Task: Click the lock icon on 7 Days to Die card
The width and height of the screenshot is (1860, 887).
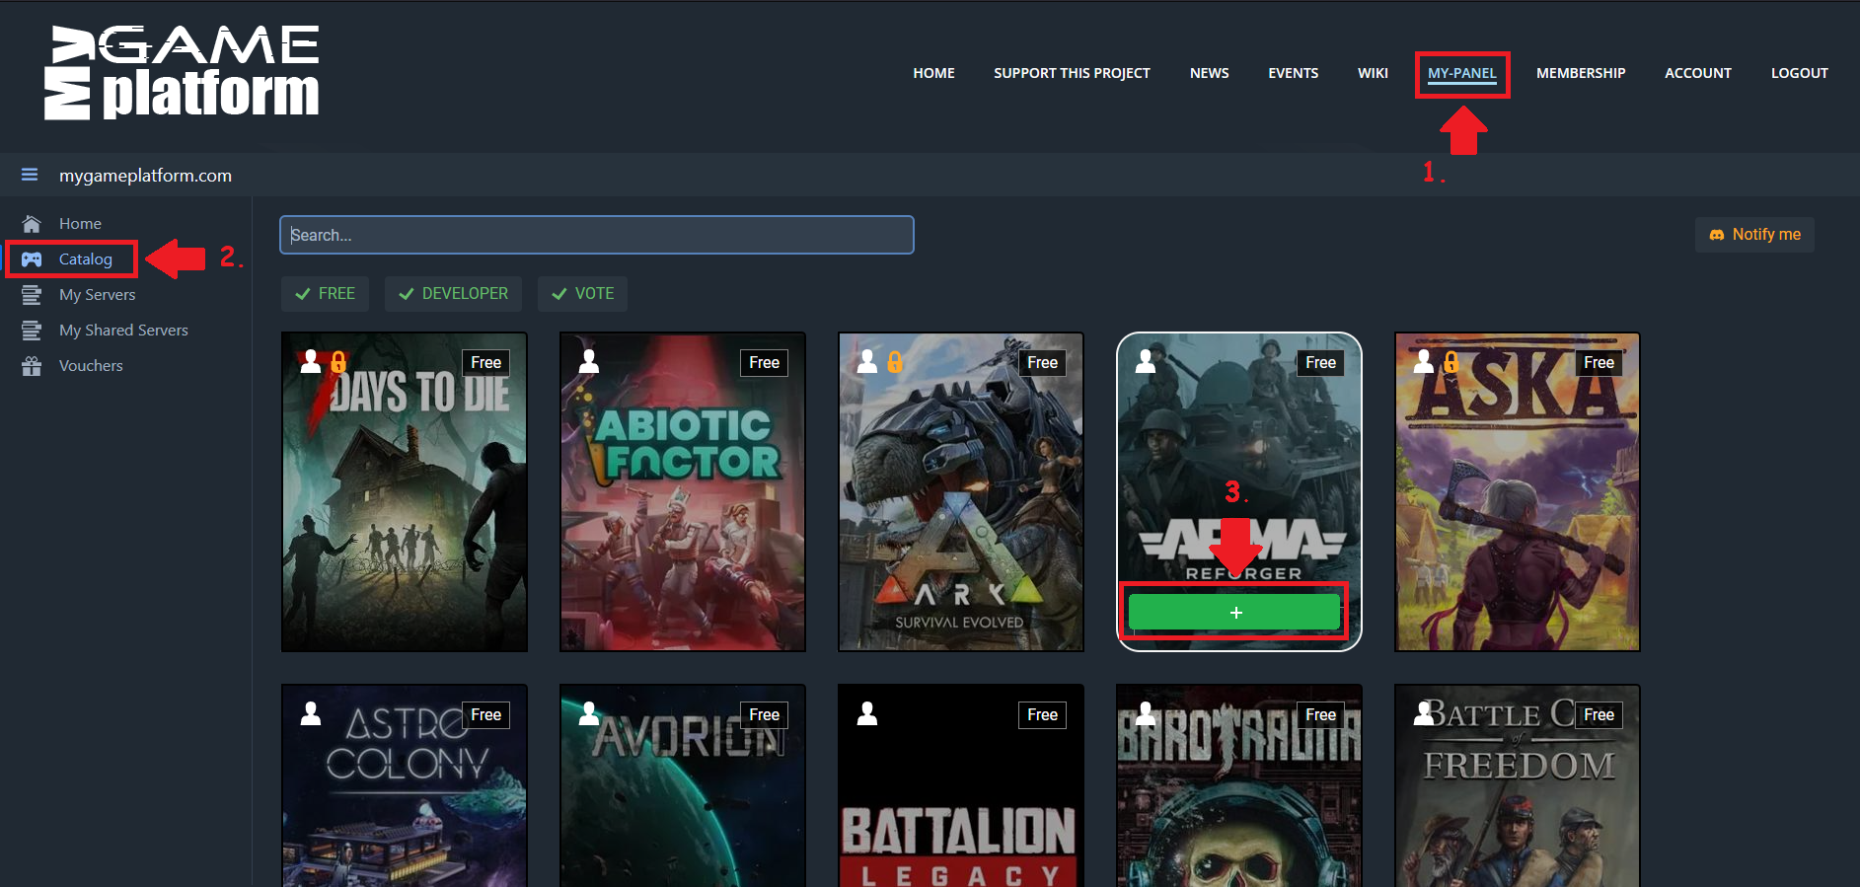Action: pyautogui.click(x=338, y=362)
